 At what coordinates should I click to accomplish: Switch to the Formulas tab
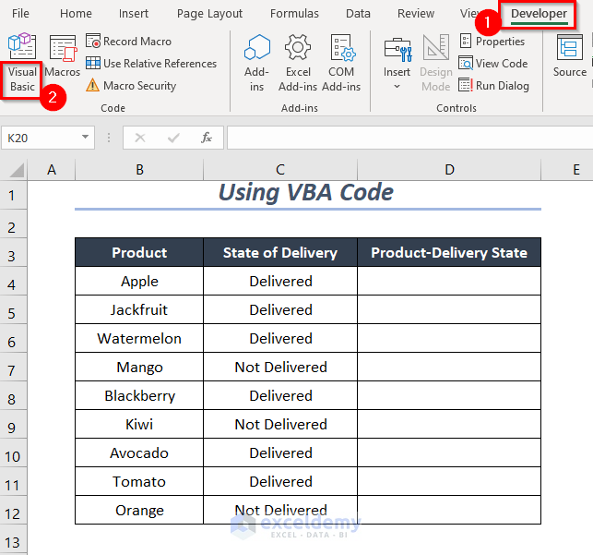pyautogui.click(x=294, y=14)
